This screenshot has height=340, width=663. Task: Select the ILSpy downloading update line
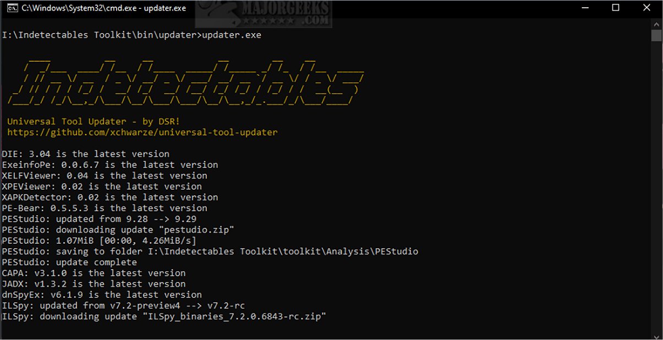coord(165,316)
